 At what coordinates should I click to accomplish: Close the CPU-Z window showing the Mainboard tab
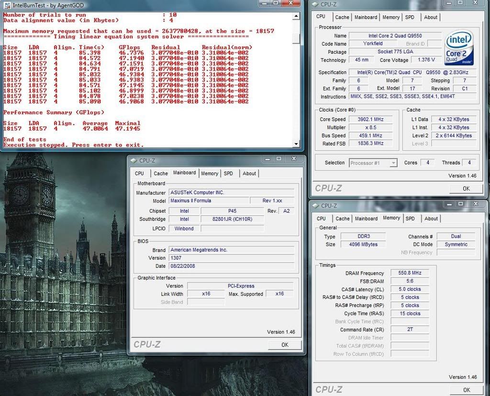tap(294, 159)
